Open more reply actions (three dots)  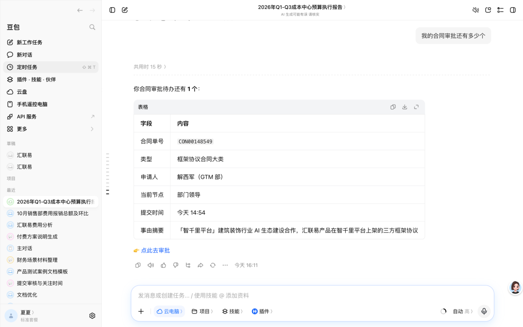(225, 265)
